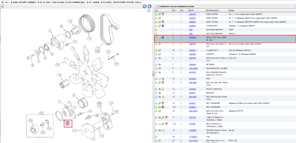
Task: Select callout 4A next to the flange bolt
Action: tap(97, 115)
